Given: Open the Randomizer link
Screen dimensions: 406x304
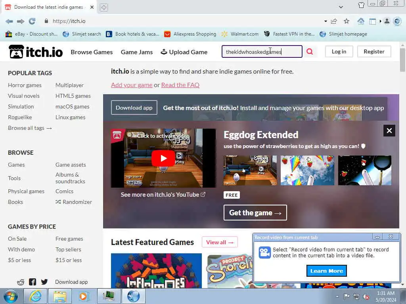Looking at the screenshot, I should pos(74,202).
